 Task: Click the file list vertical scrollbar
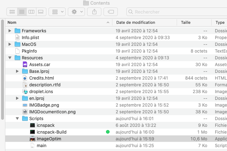point(2,69)
